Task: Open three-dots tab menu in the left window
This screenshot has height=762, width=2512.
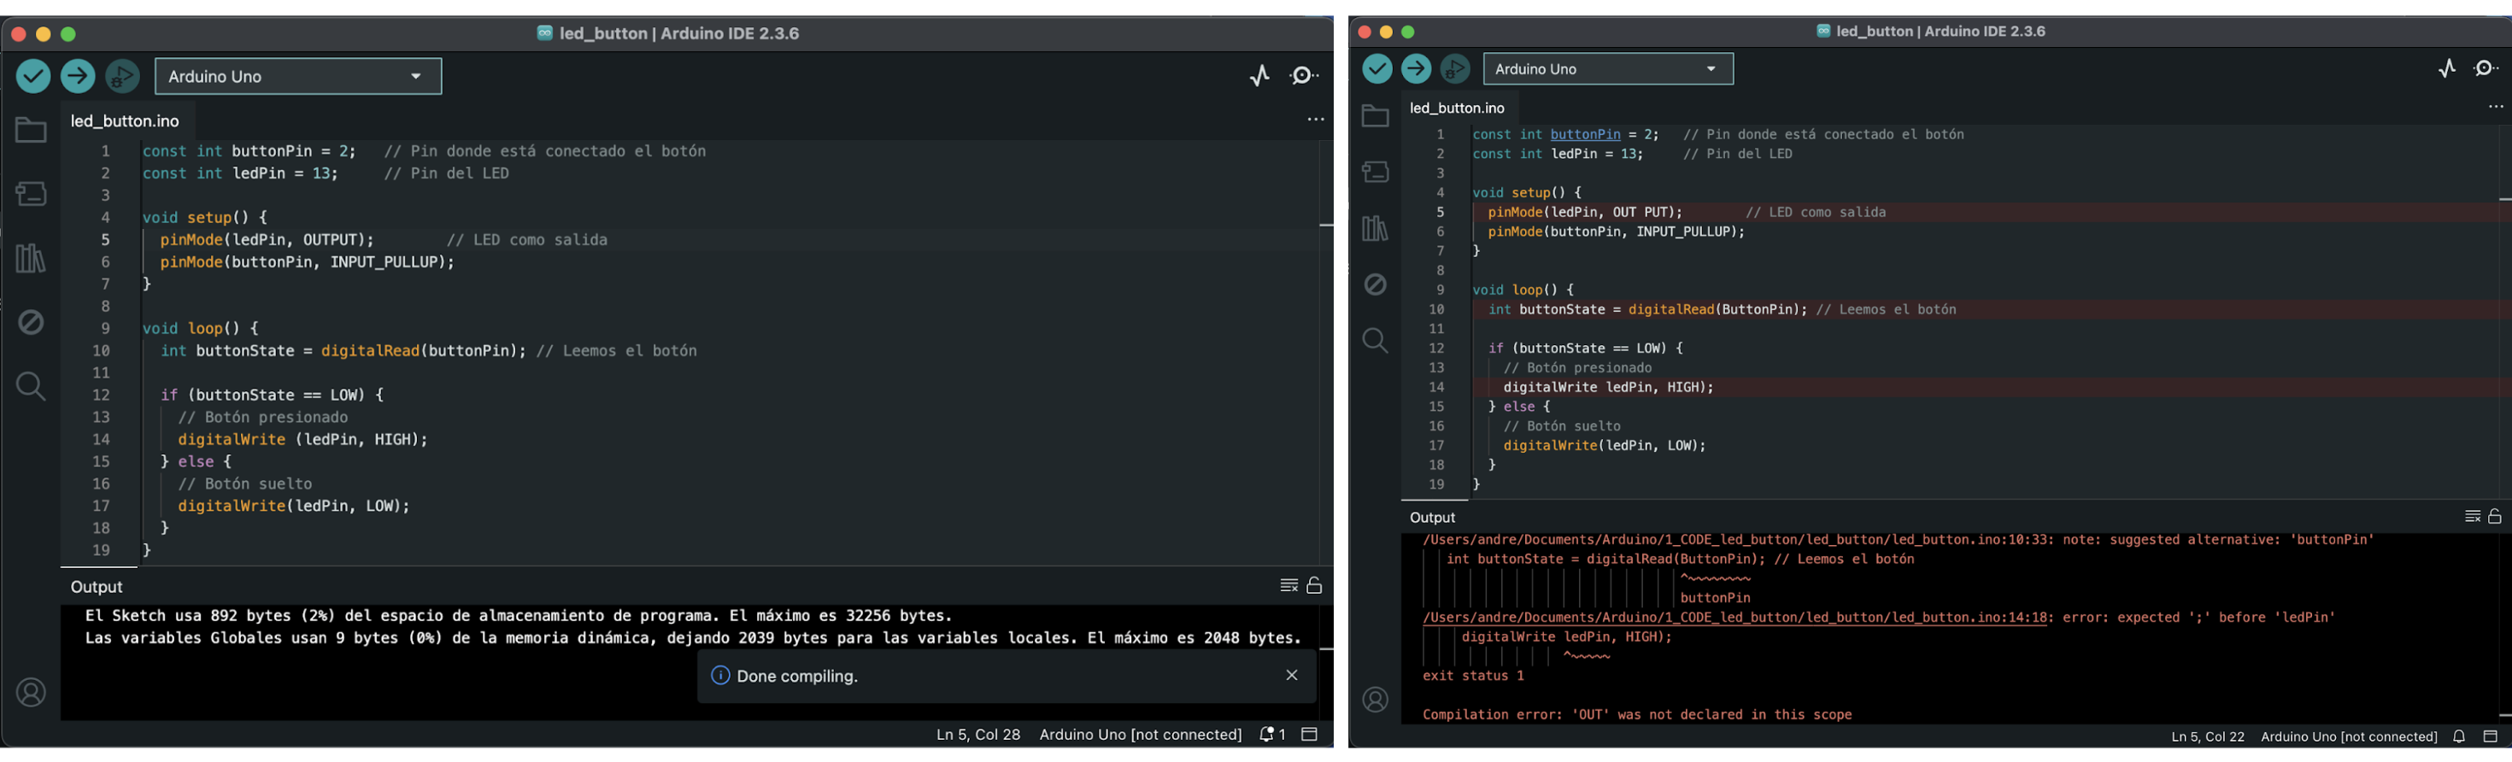Action: (x=1316, y=120)
